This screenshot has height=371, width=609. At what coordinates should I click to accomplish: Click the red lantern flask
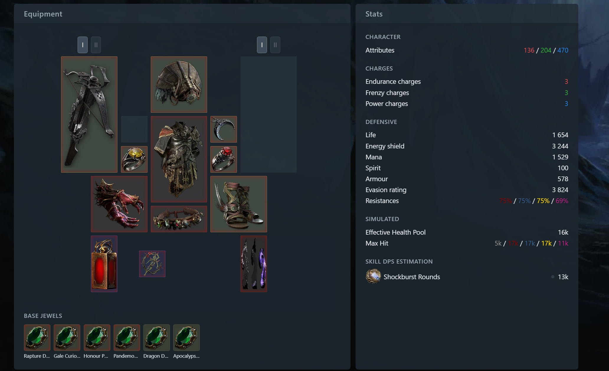104,264
